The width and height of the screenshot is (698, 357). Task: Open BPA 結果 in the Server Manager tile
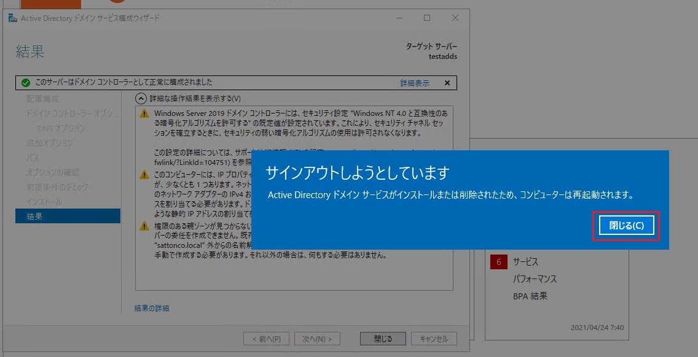[x=530, y=296]
